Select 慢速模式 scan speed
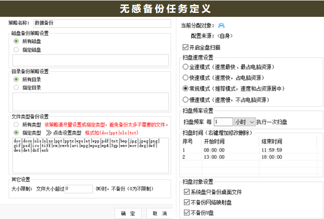This screenshot has height=219, width=324. (185, 100)
